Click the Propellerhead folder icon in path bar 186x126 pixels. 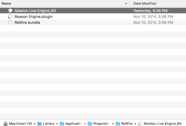coord(90,124)
